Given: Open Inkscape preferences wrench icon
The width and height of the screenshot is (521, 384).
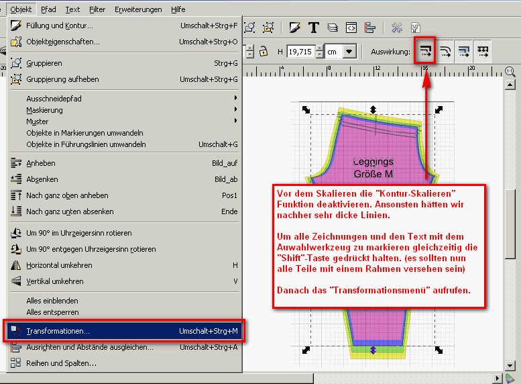Looking at the screenshot, I should [x=396, y=28].
